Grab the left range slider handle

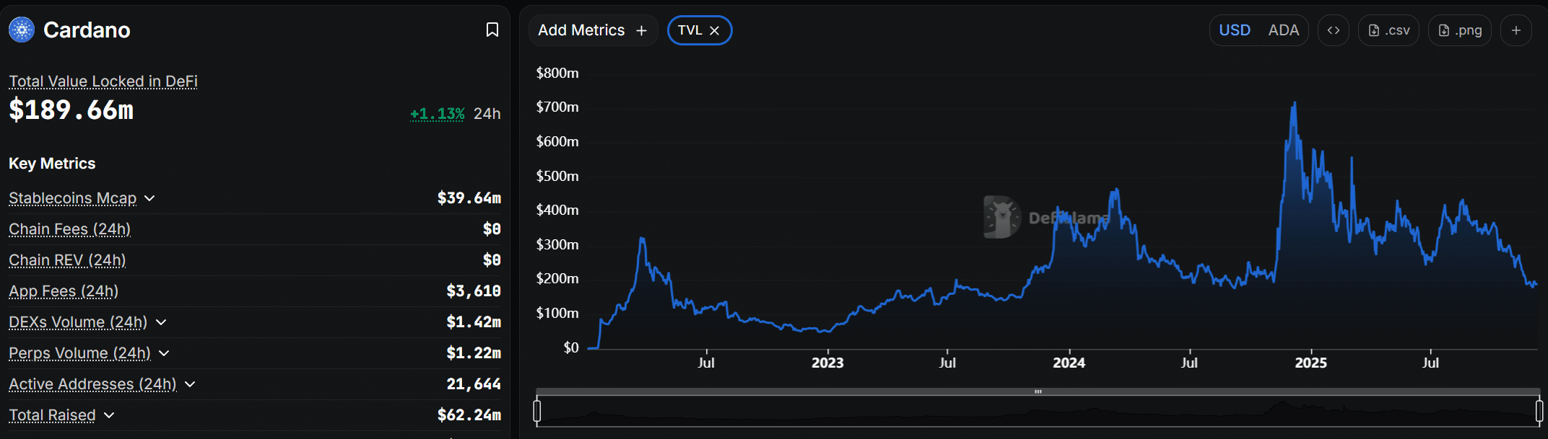coord(537,411)
